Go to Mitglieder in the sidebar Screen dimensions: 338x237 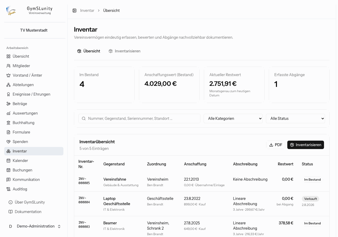coord(34,66)
